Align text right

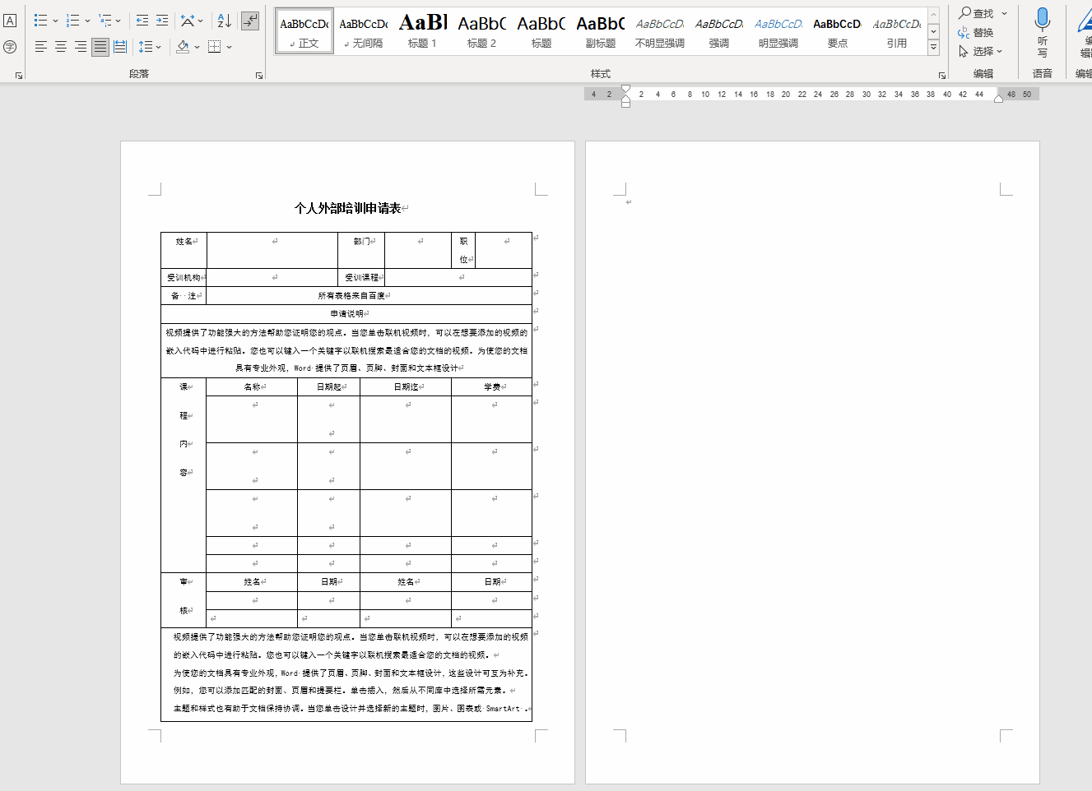click(x=80, y=47)
